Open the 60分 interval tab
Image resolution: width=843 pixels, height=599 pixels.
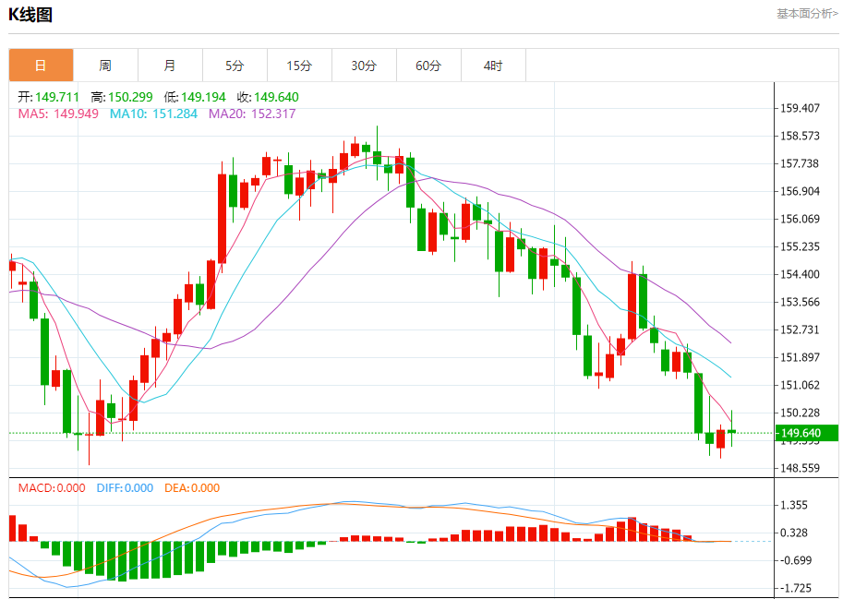[x=428, y=66]
